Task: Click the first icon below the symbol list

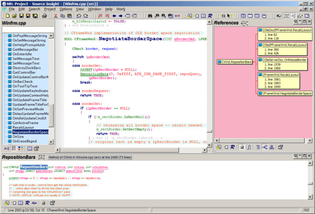Action: (6, 148)
